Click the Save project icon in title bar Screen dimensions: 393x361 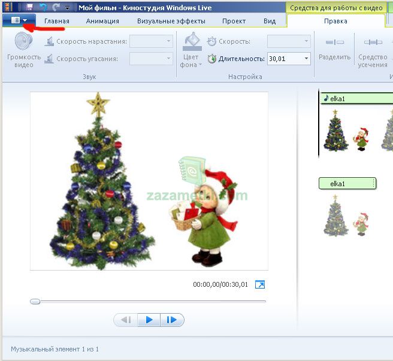tap(29, 7)
